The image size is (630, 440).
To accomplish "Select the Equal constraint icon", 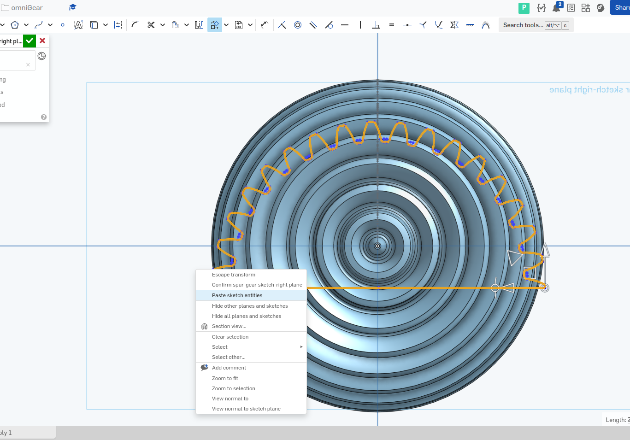I will tap(392, 25).
